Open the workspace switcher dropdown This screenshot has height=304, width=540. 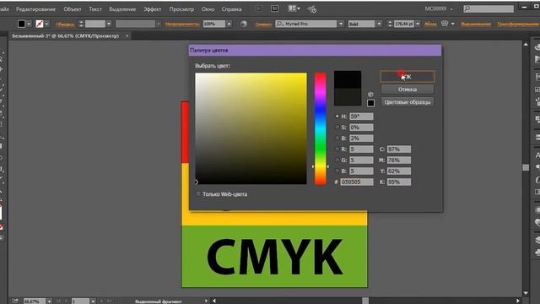pos(439,8)
